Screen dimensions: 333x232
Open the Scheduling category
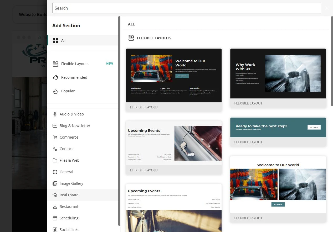tap(83, 218)
